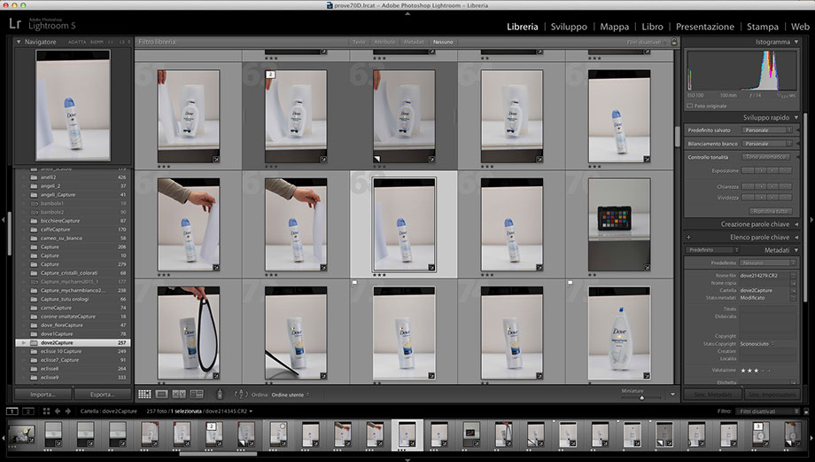Toggle Foto originale checkbox

pos(690,106)
